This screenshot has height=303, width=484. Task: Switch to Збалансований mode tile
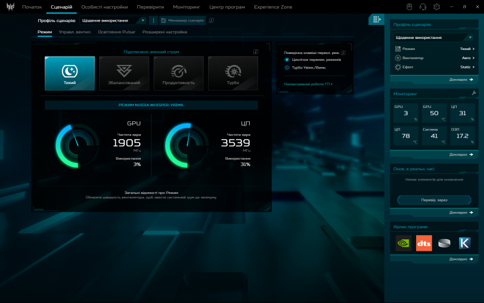[124, 73]
